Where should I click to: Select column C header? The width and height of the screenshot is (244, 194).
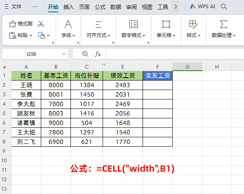point(87,67)
